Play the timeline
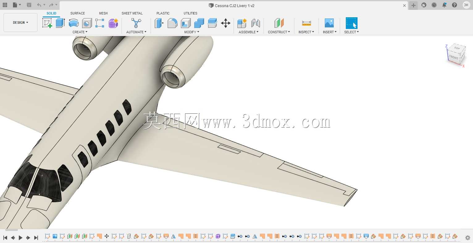Viewport: 473px width, 243px height. [x=20, y=237]
